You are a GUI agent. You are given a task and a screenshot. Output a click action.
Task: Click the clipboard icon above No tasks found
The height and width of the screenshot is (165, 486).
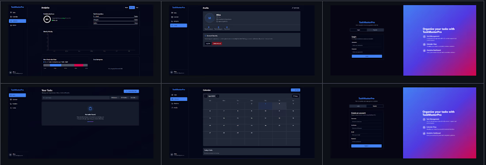coord(90,109)
